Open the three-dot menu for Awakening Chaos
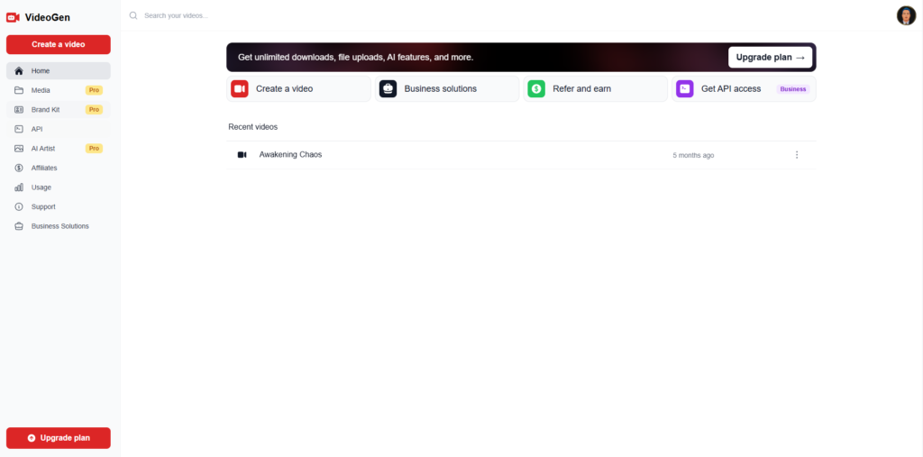Screen dimensions: 923x457 (x=797, y=155)
